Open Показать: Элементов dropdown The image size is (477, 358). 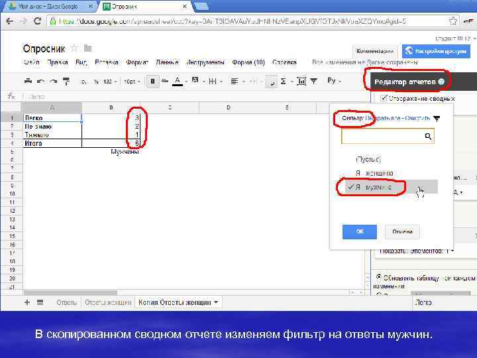coord(417,251)
